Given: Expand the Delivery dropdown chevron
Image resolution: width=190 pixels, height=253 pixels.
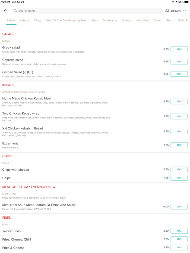Looking at the screenshot, I should (185, 11).
